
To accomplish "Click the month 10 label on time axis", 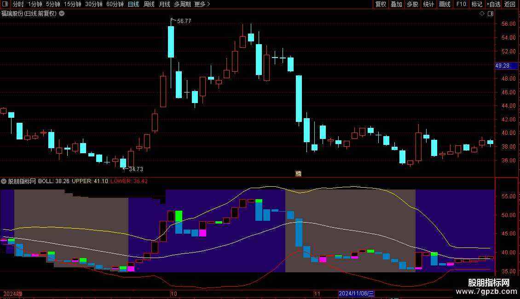I will [174, 293].
